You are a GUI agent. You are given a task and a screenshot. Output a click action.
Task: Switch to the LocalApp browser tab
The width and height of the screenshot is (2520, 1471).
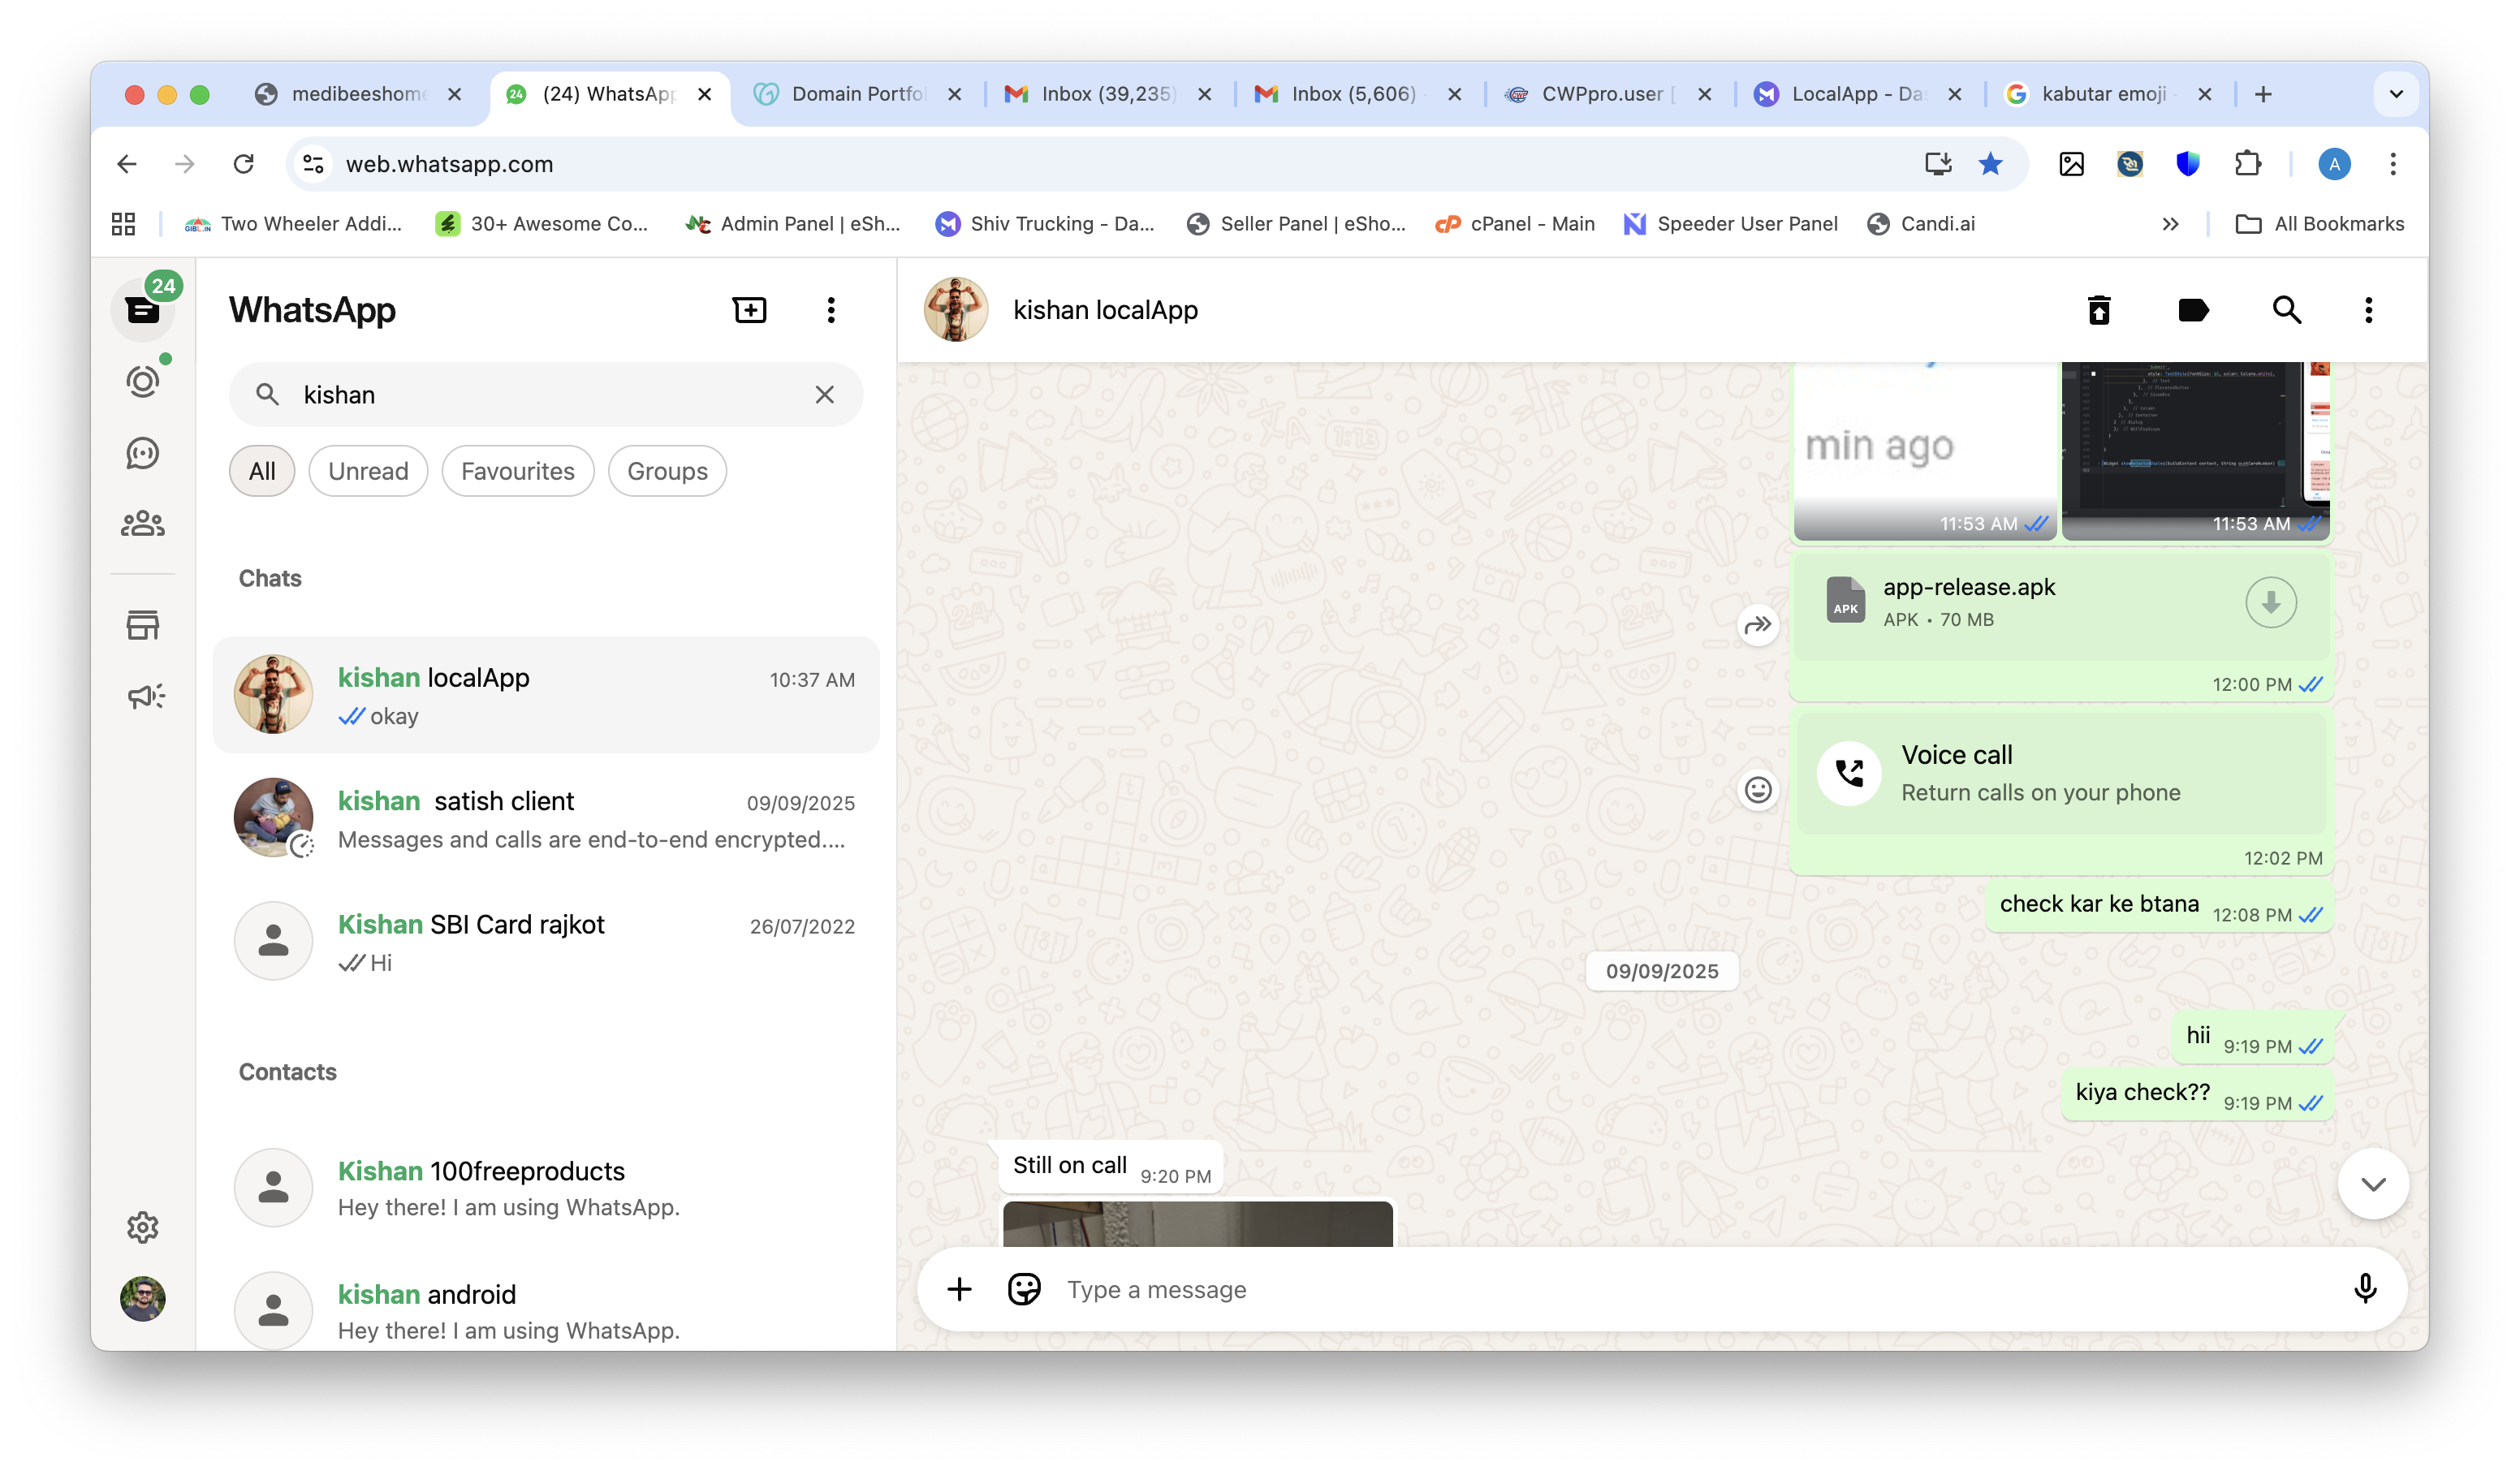tap(1856, 94)
